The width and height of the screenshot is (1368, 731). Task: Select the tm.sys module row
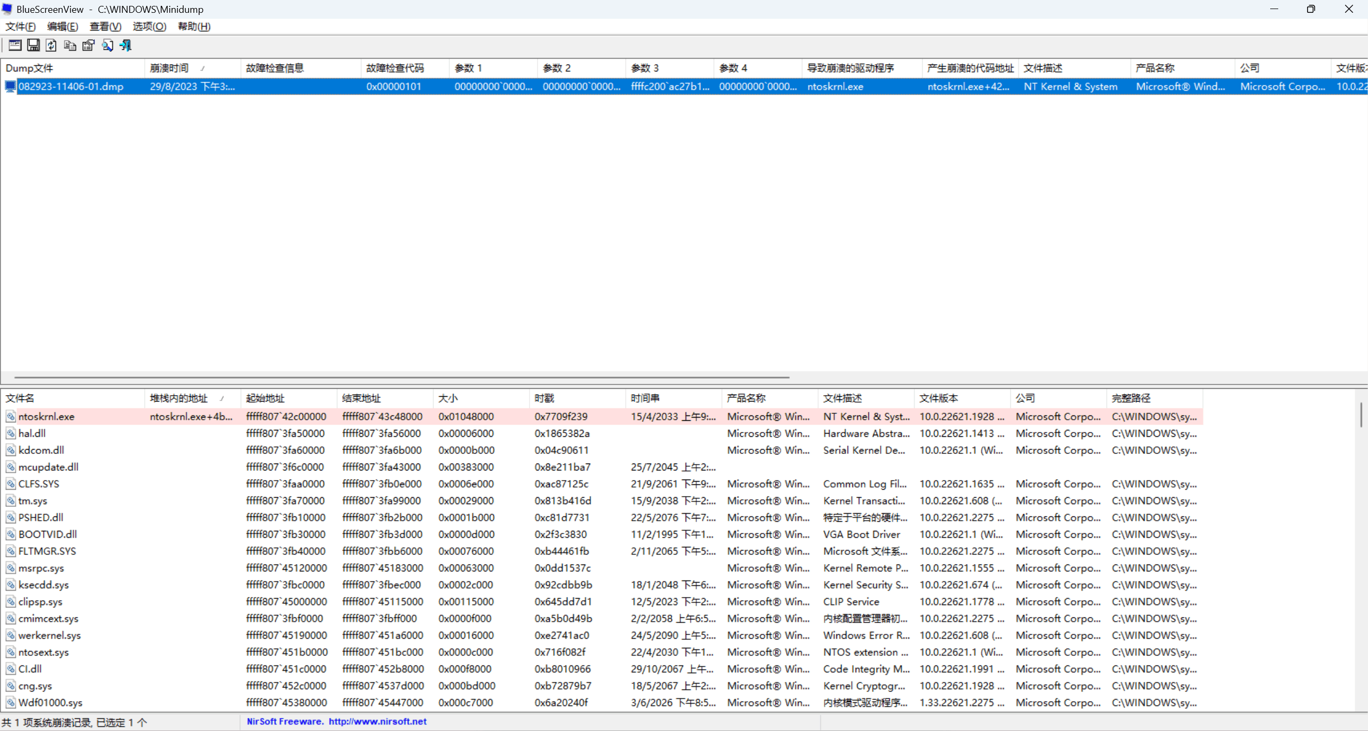602,501
